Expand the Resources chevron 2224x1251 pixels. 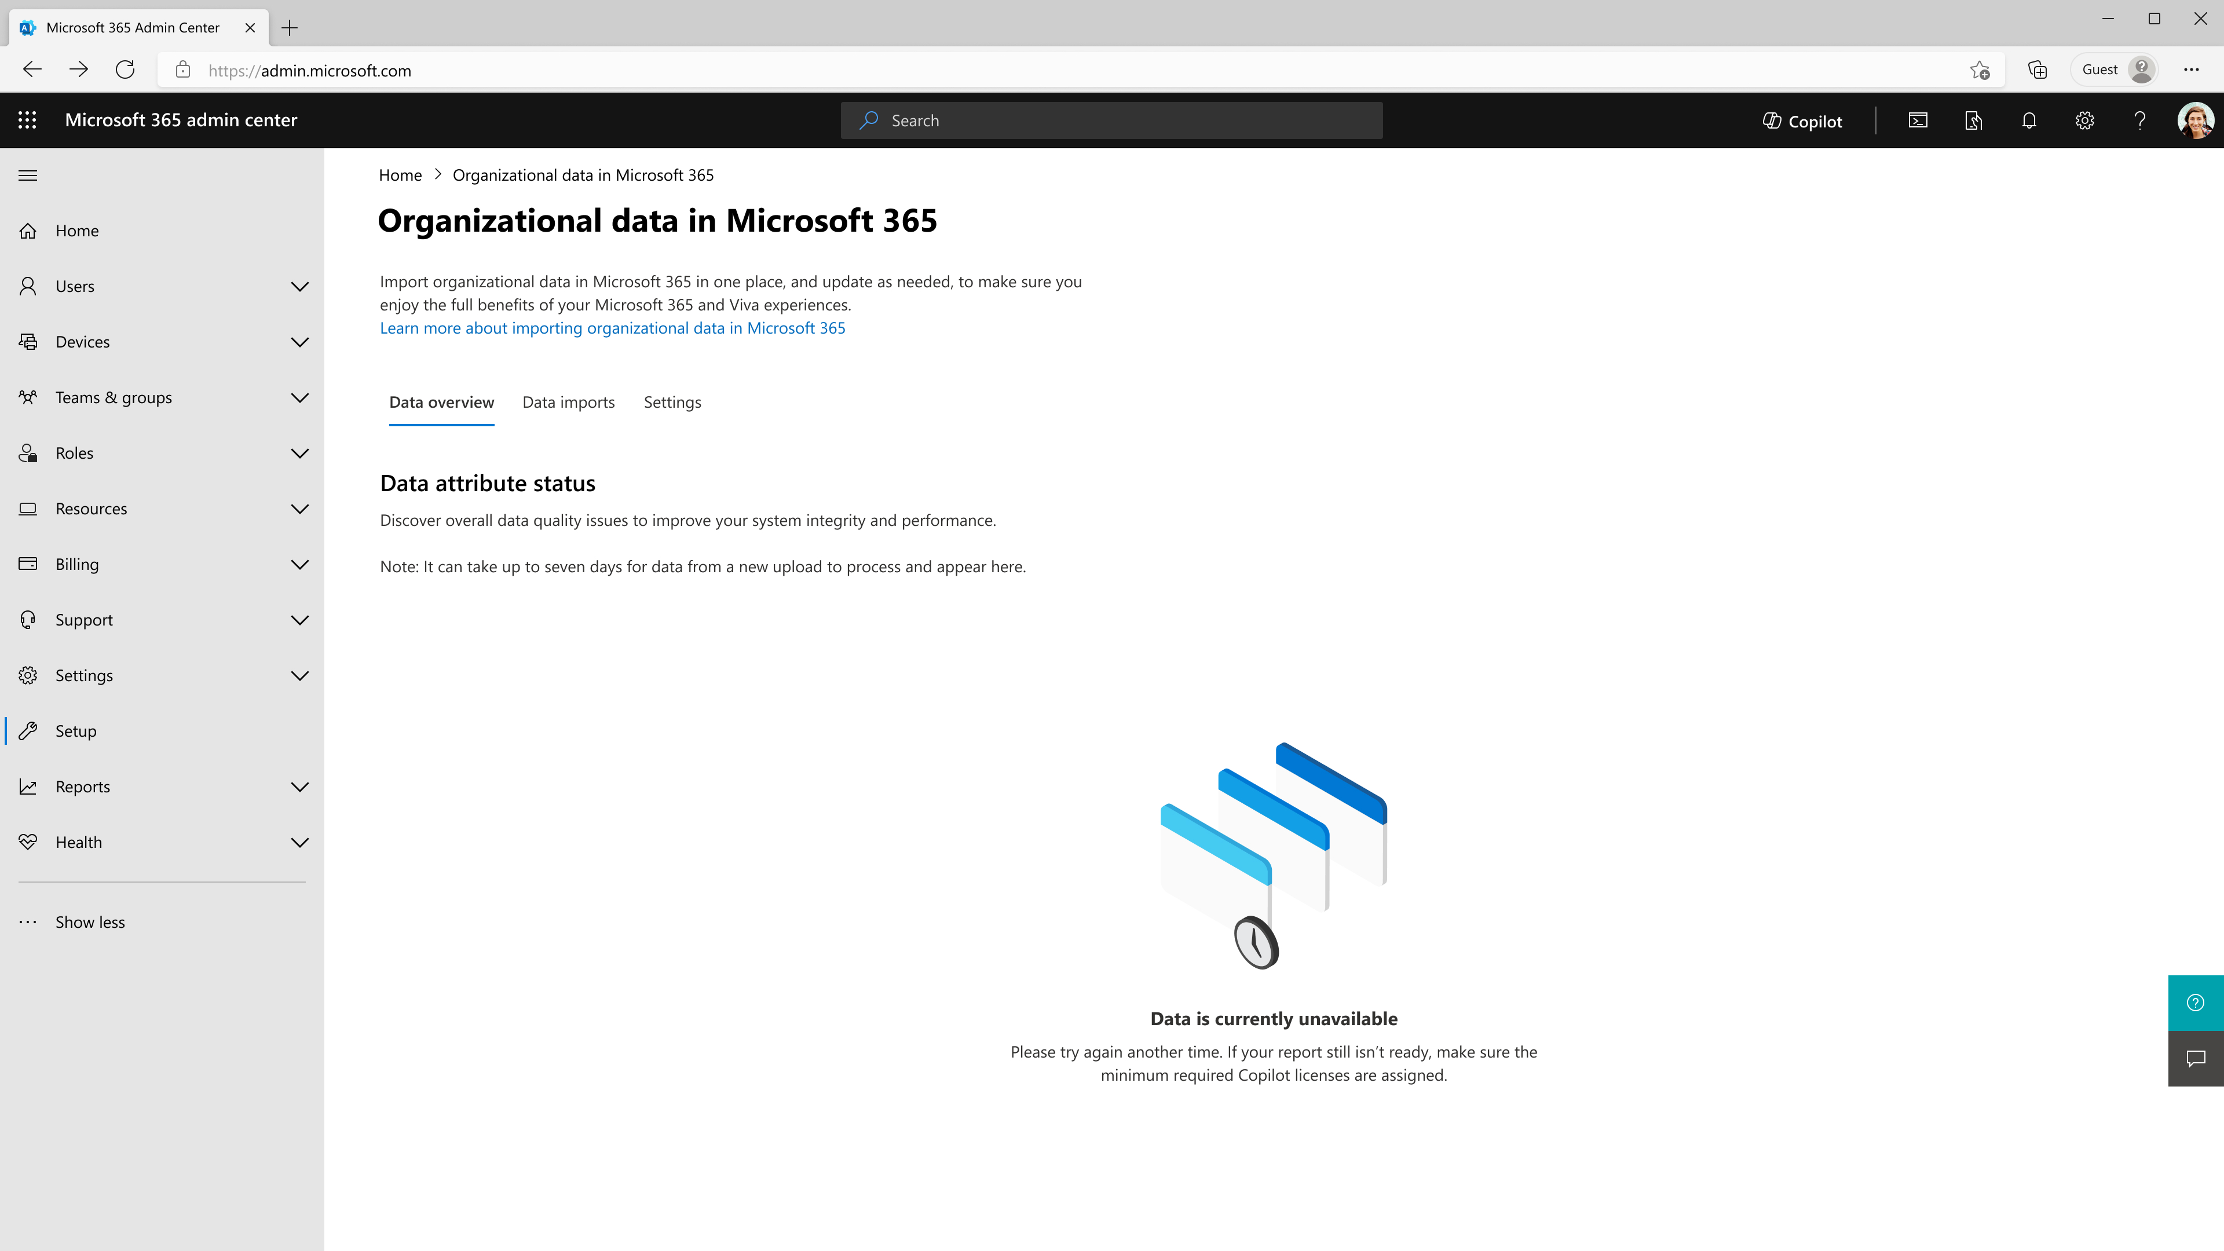(x=299, y=509)
